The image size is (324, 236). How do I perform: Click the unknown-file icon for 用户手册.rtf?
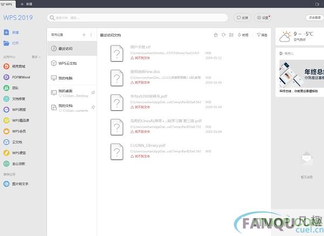pos(117,53)
